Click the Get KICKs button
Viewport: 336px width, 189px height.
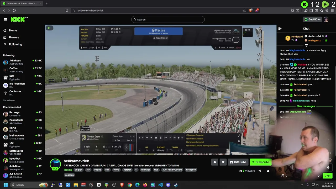pos(312,19)
